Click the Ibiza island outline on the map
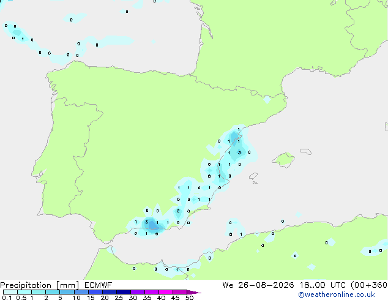This screenshot has height=300, width=388. [253, 176]
